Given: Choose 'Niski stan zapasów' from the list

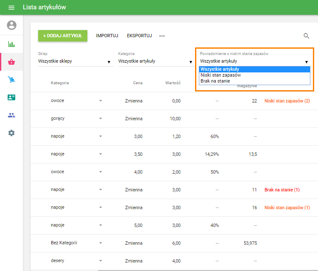Looking at the screenshot, I should pyautogui.click(x=220, y=75).
